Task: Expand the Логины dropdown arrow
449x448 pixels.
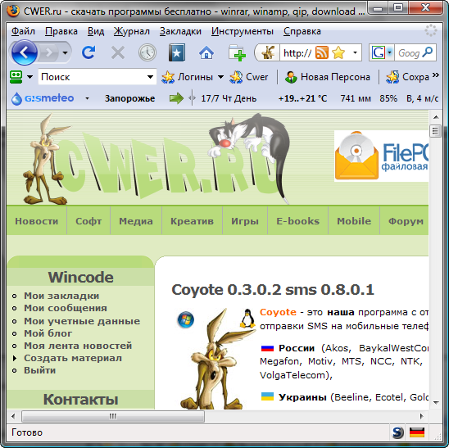Action: click(220, 77)
